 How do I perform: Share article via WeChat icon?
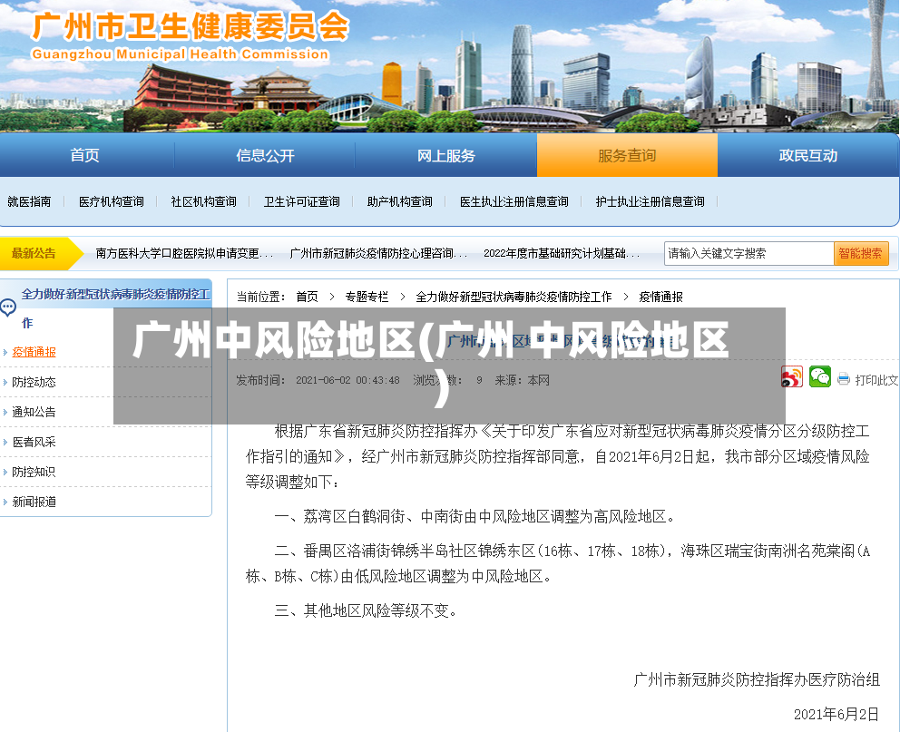819,377
